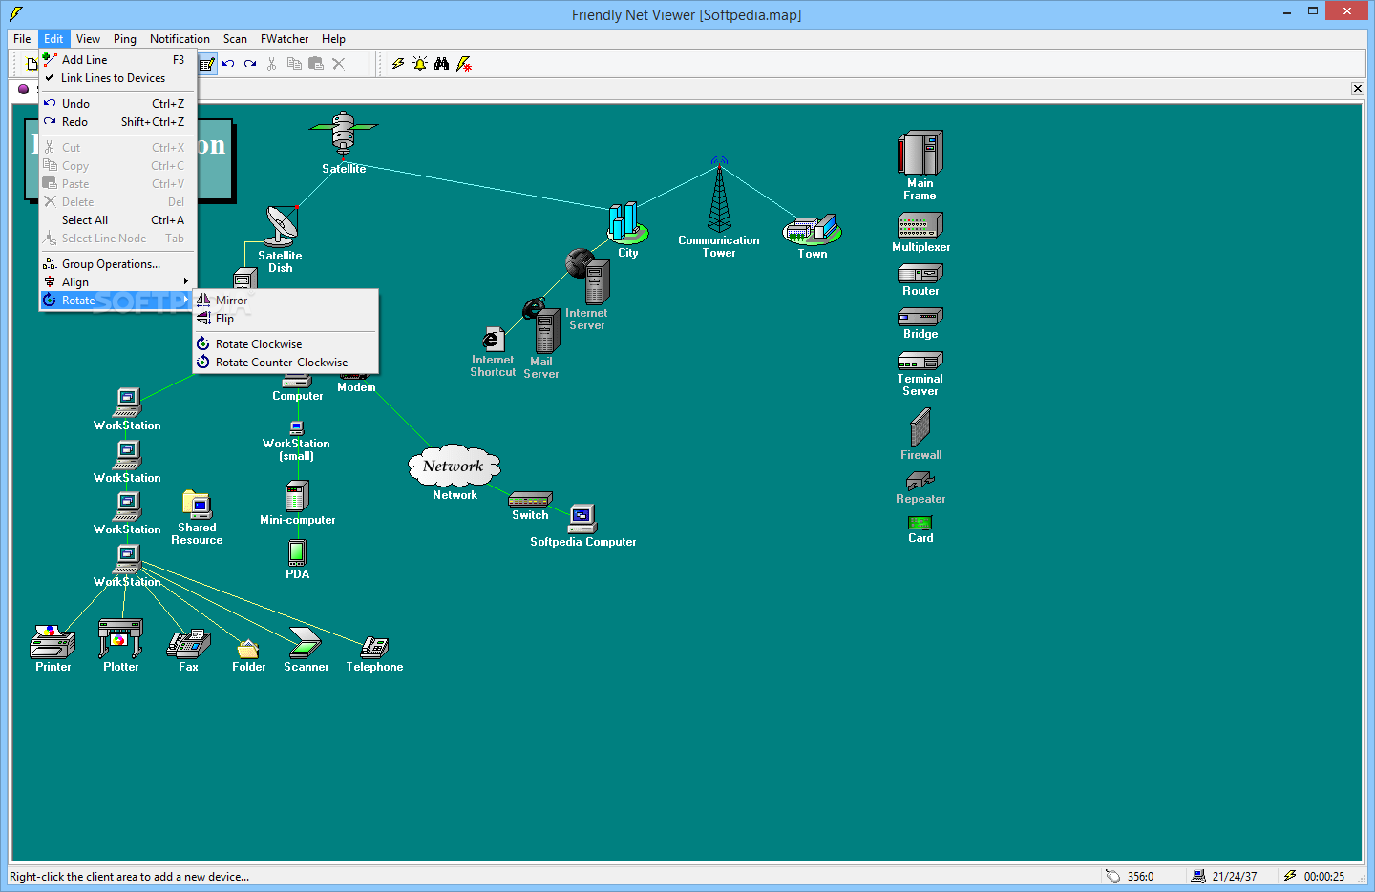
Task: Select the Main Frame device icon
Action: click(x=920, y=153)
